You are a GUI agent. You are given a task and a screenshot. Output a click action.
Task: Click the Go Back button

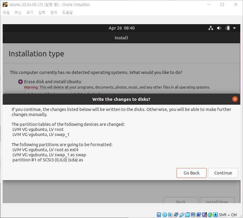coord(191,173)
